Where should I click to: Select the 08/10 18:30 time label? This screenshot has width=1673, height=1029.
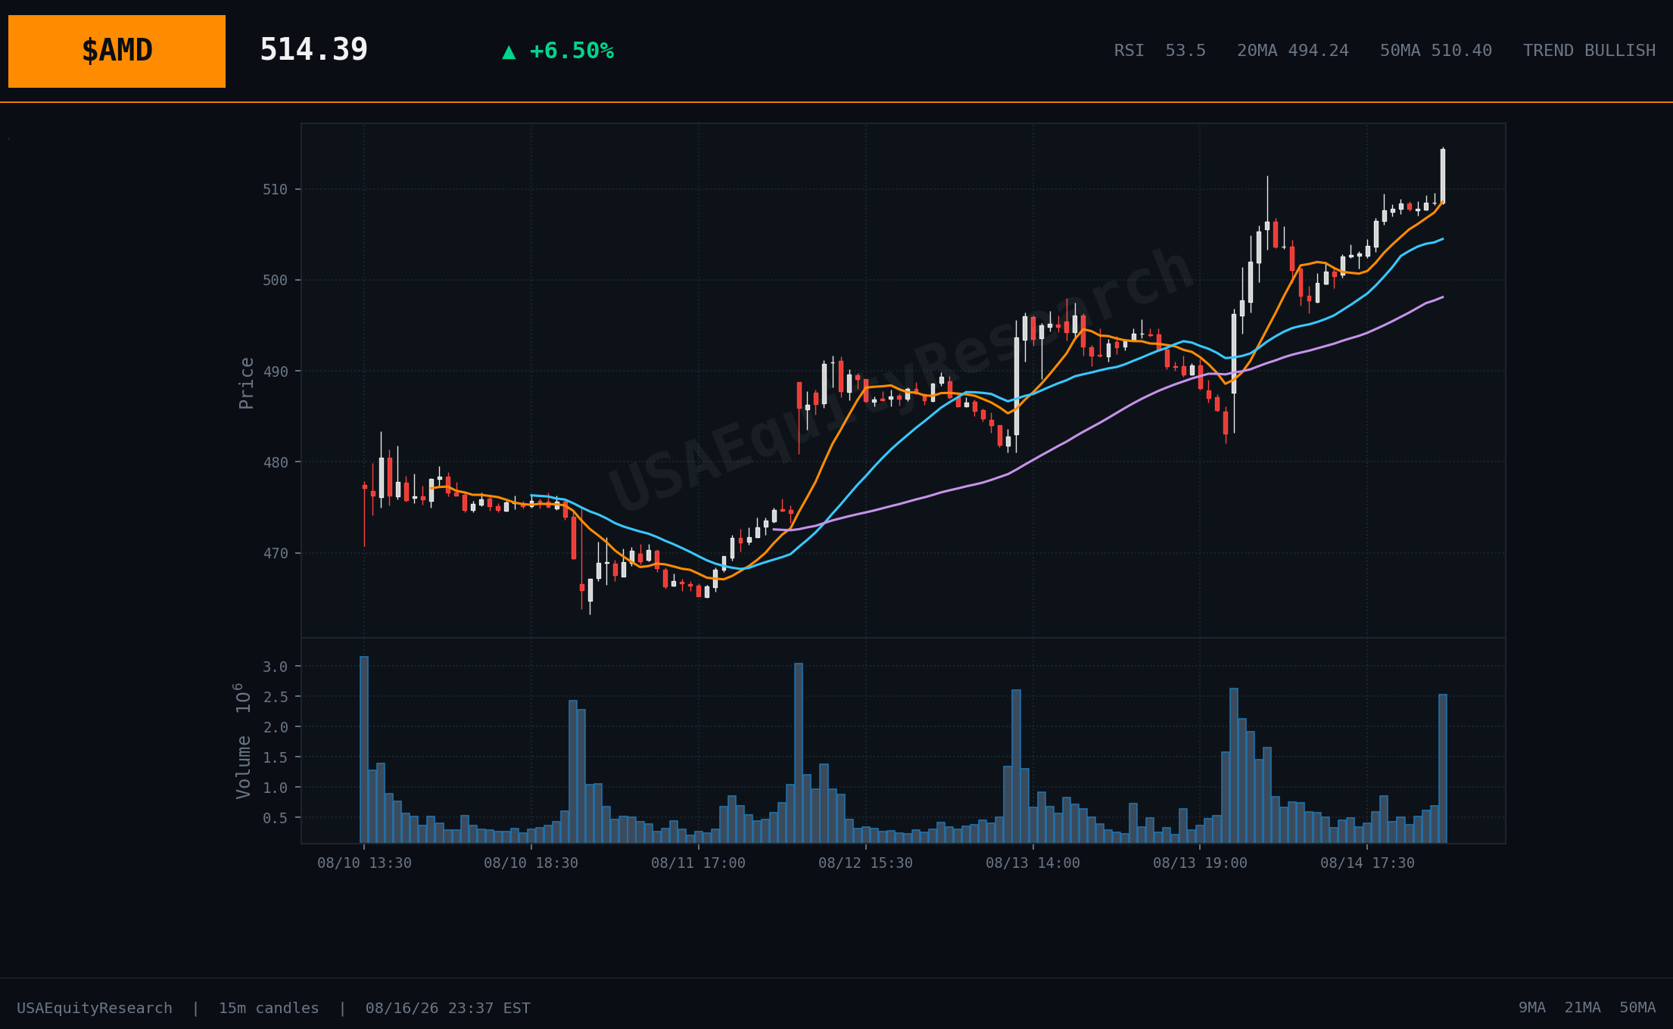click(531, 863)
